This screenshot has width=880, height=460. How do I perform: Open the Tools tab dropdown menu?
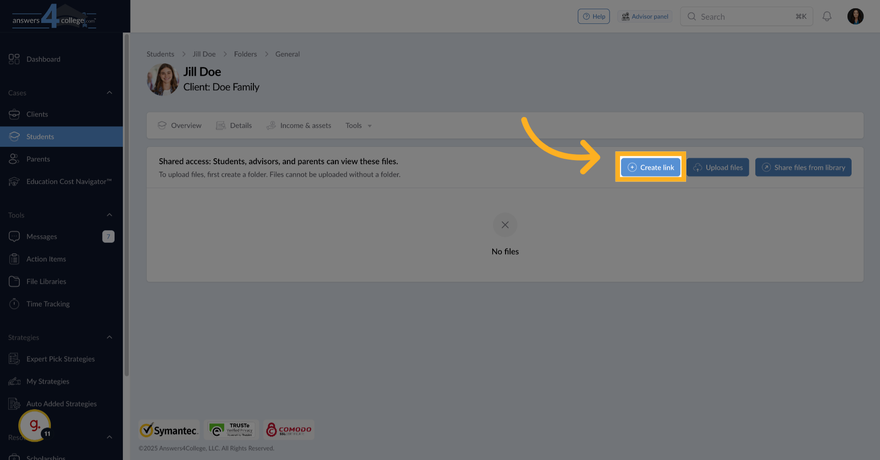click(x=359, y=125)
